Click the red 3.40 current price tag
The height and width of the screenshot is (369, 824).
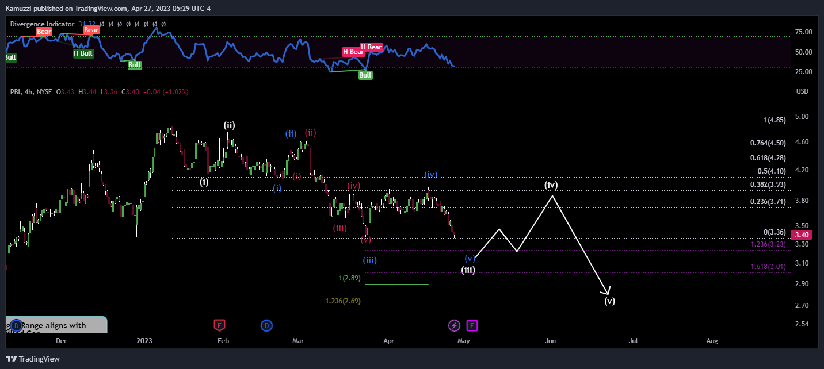802,235
